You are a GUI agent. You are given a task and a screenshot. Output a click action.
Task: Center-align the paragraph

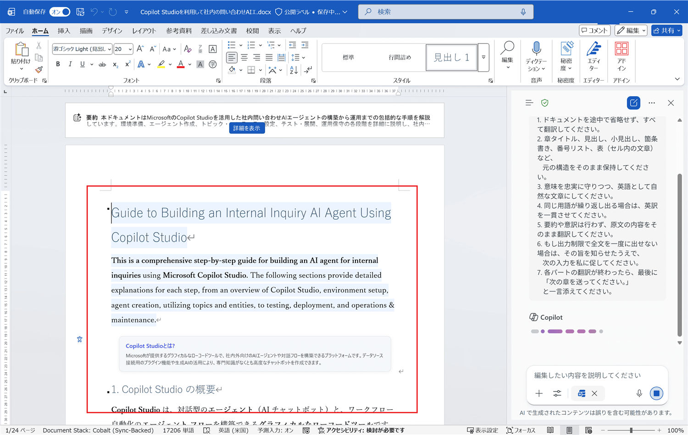(244, 57)
